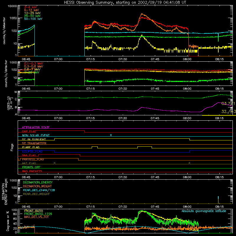Viewport: 236px width, 236px height.
Task: Click the B class tick label on GOES plot
Action: coord(16,107)
